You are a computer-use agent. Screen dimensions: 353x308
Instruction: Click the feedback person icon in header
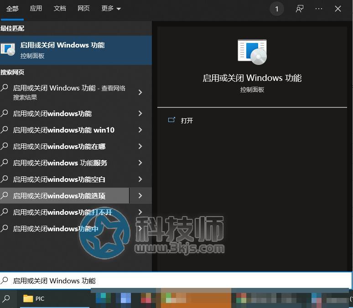[x=300, y=9]
